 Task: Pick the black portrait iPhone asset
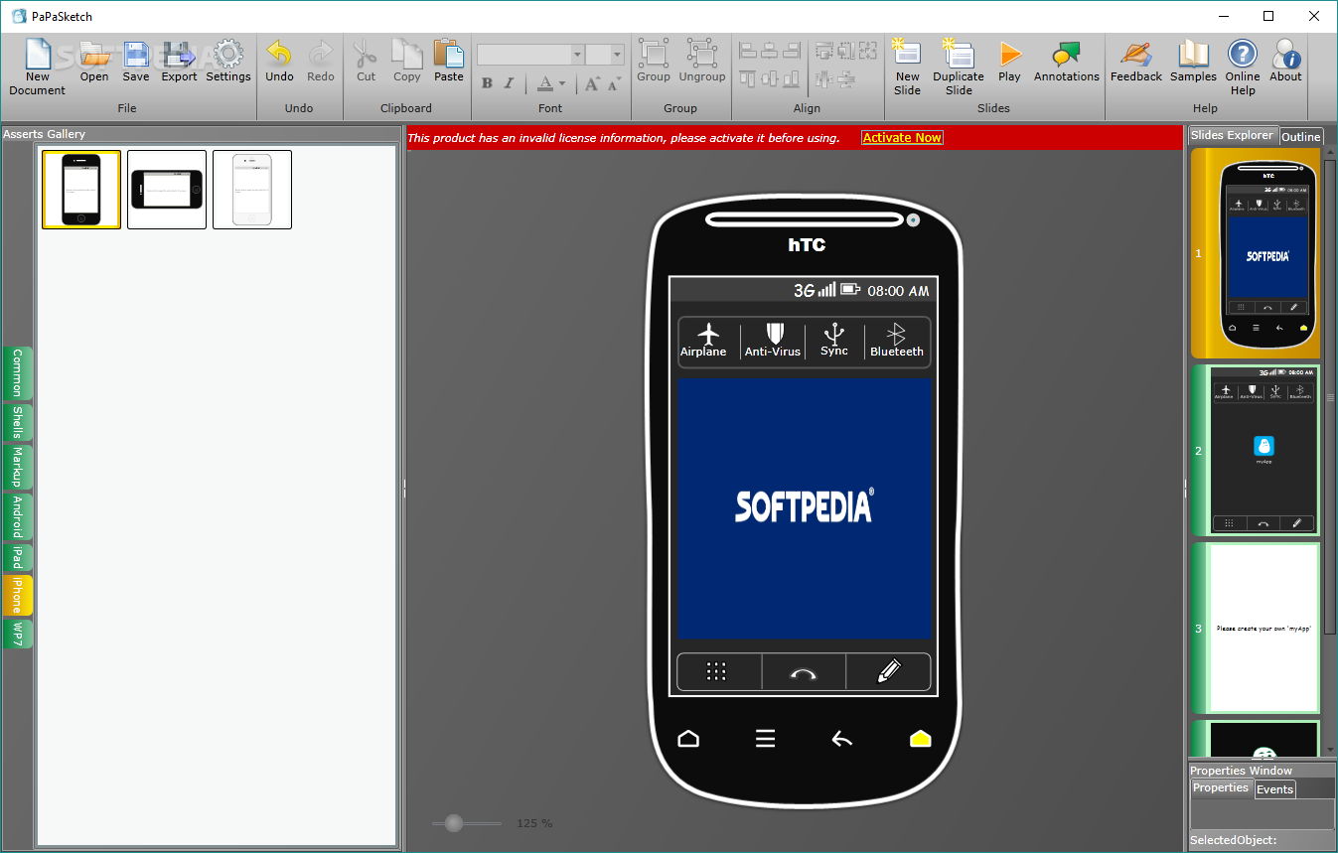[81, 190]
